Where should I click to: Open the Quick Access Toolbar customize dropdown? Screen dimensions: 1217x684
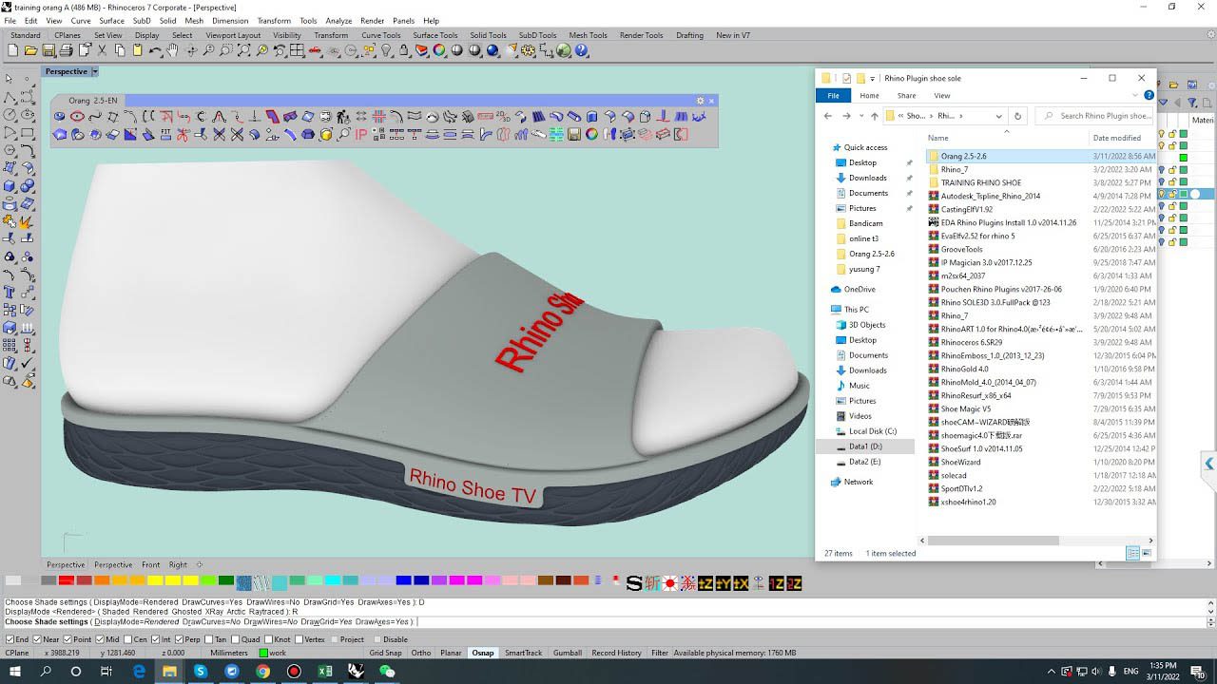[872, 79]
